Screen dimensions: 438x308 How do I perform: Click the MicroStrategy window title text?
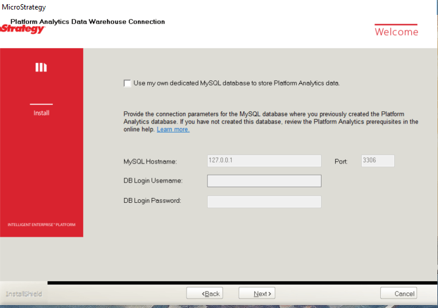tap(24, 7)
